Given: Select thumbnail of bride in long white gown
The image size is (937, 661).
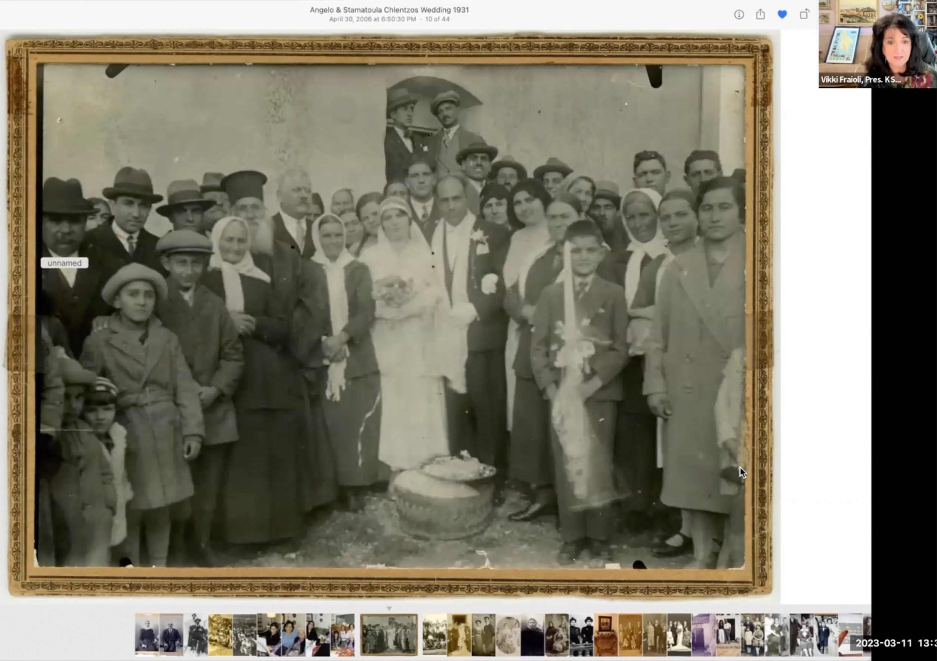Looking at the screenshot, I should pyautogui.click(x=679, y=635).
